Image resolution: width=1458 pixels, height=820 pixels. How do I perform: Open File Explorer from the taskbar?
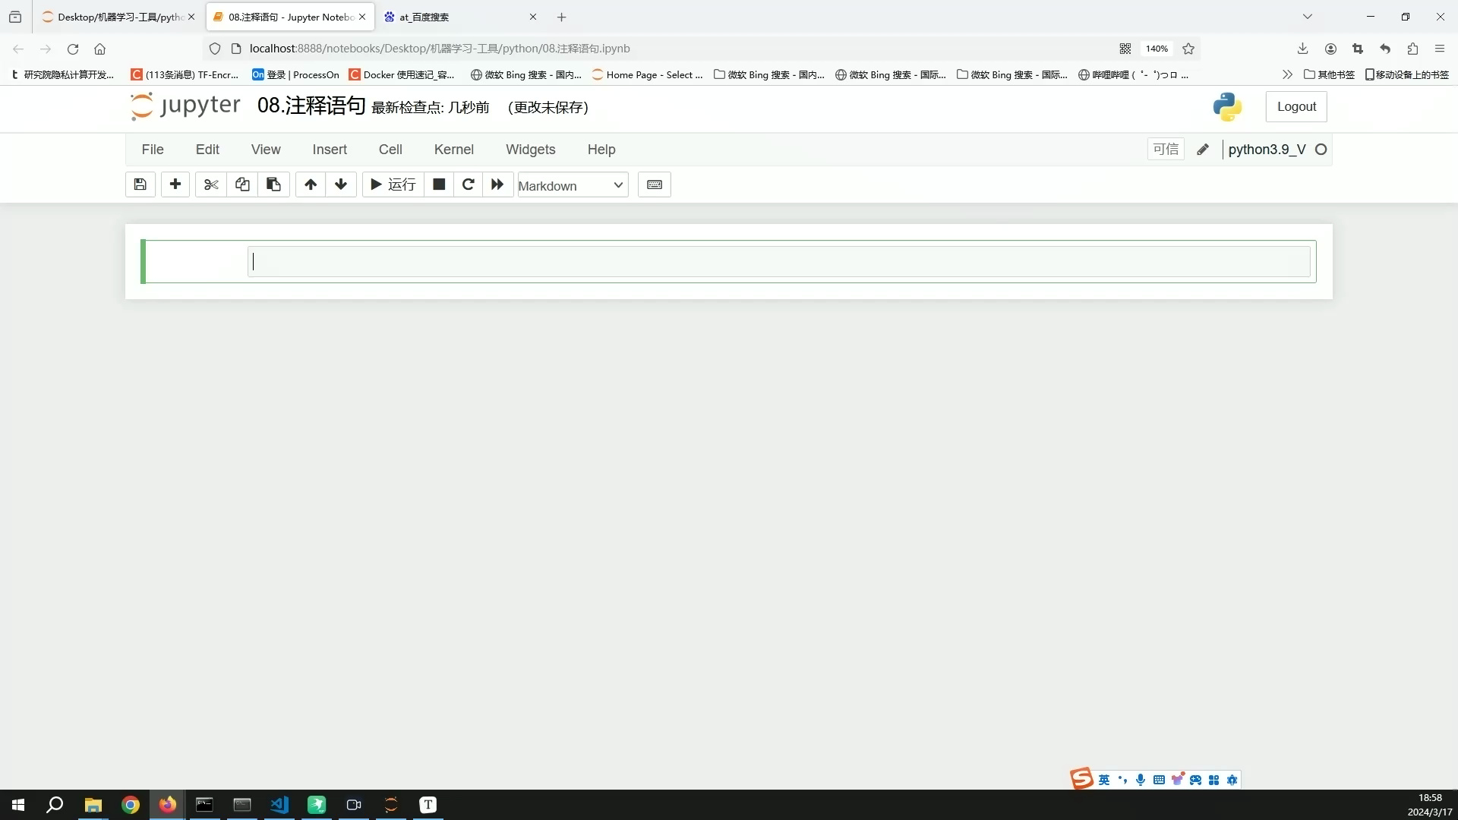point(93,805)
